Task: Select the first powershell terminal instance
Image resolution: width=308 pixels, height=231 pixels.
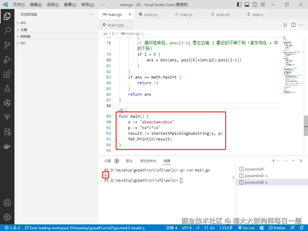Action: [x=272, y=169]
